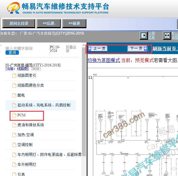Click the blue 查询 search button

coord(12,52)
